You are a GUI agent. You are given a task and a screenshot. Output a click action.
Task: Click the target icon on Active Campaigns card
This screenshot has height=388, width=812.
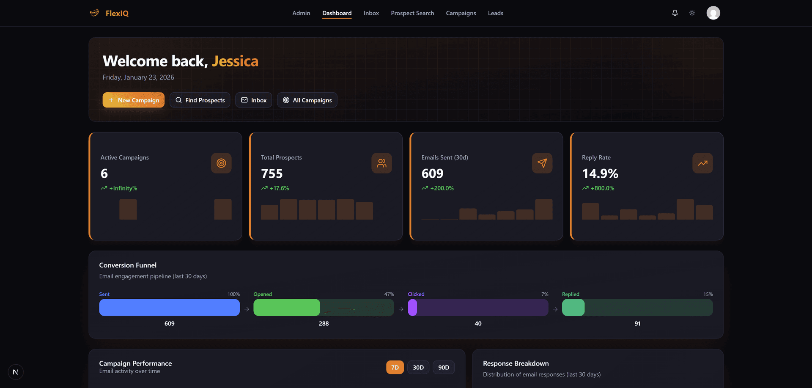221,163
